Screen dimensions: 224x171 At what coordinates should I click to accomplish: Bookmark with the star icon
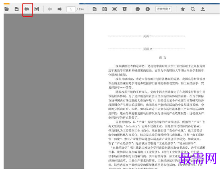coord(183,9)
